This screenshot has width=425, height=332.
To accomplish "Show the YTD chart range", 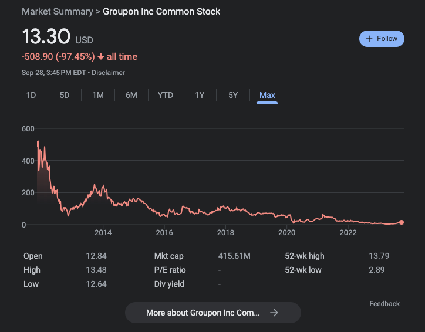I will point(166,95).
